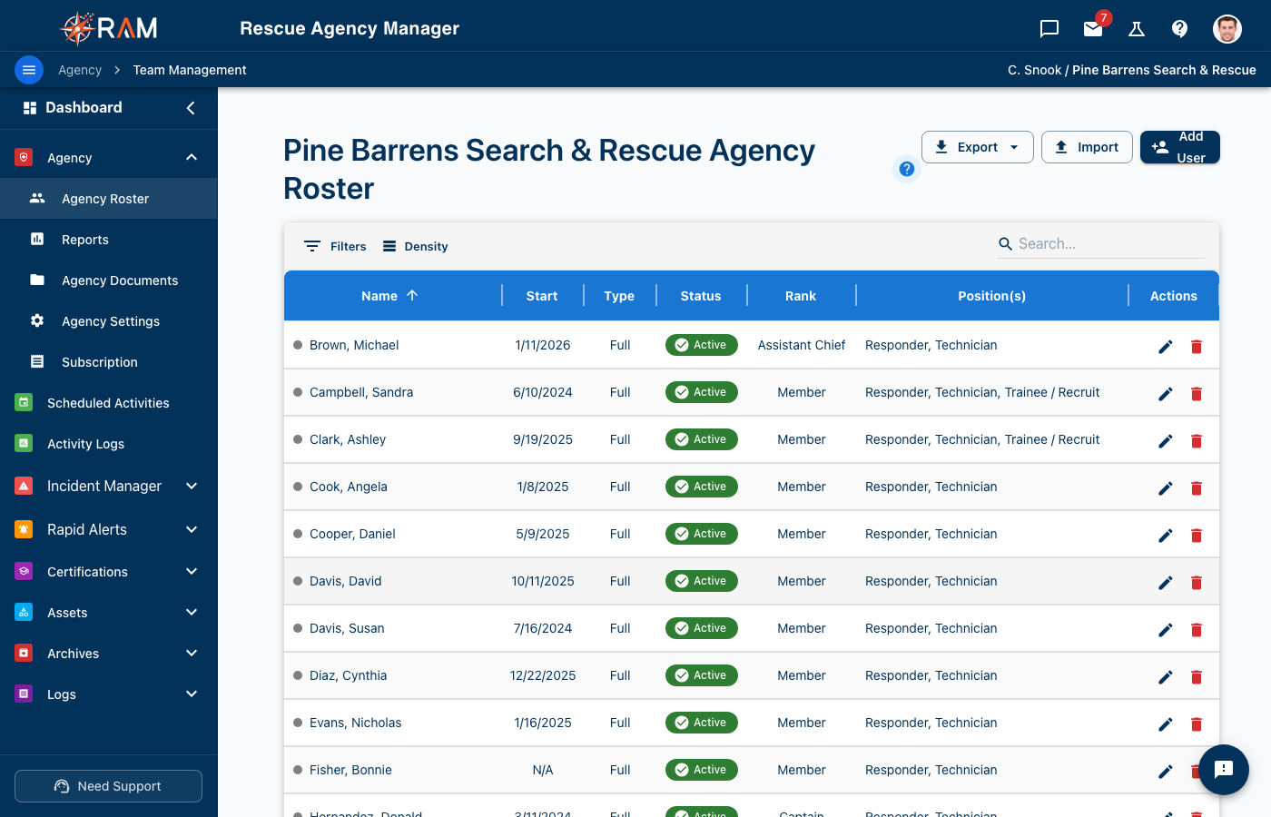Image resolution: width=1271 pixels, height=817 pixels.
Task: Click Add User button
Action: (x=1180, y=147)
